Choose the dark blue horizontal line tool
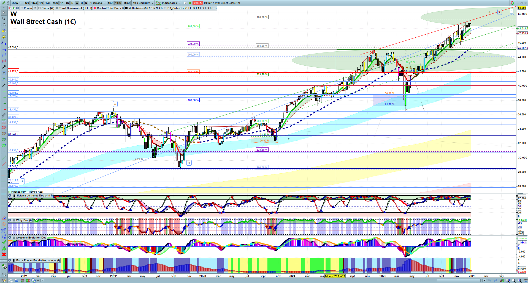The width and height of the screenshot is (528, 283). coord(4,206)
